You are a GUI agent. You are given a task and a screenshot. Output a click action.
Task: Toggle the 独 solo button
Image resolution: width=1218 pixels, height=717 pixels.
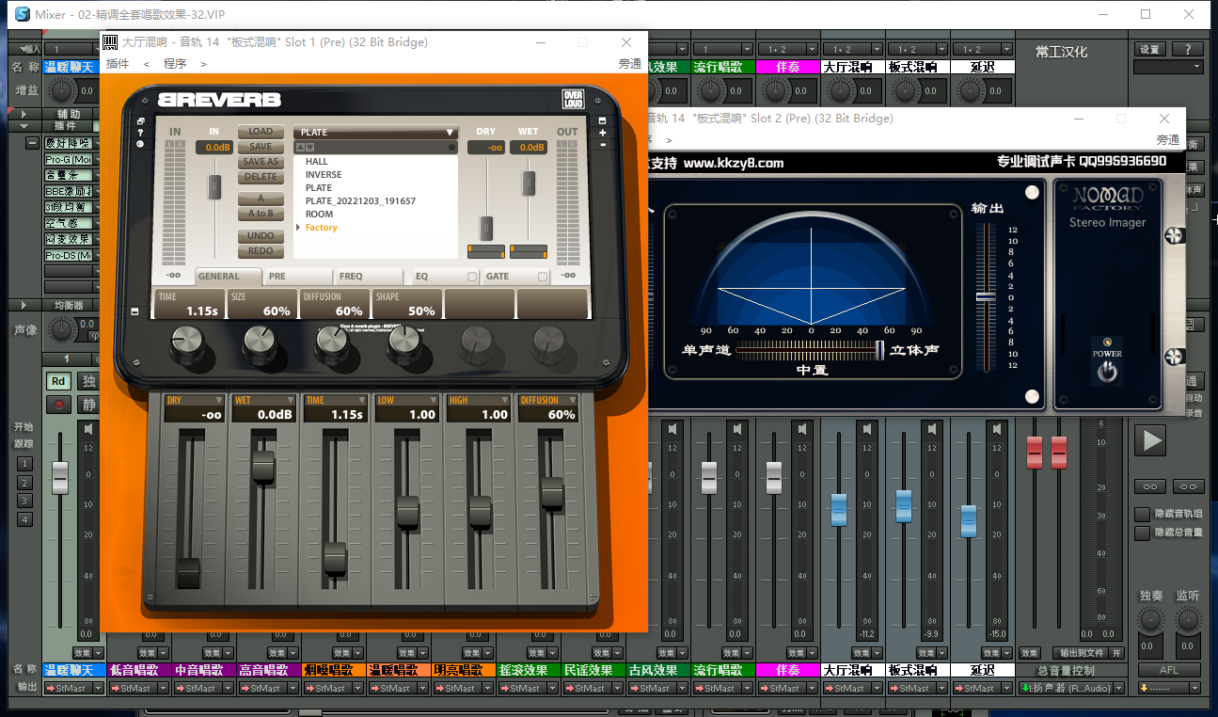pos(87,381)
